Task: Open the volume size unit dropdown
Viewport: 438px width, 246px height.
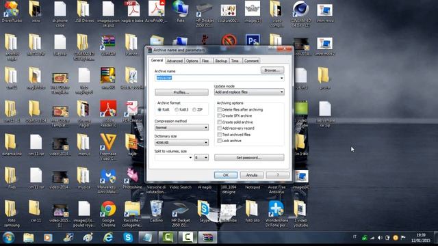Action: pyautogui.click(x=201, y=158)
